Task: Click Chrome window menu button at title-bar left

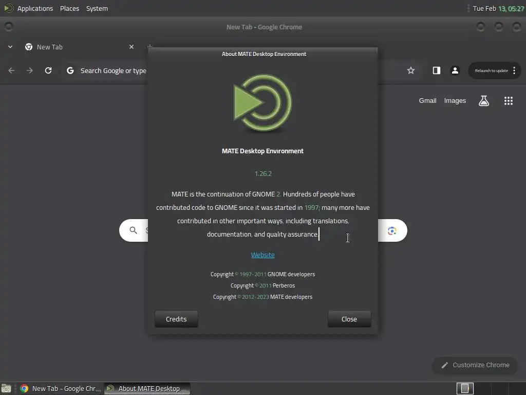Action: 8,27
